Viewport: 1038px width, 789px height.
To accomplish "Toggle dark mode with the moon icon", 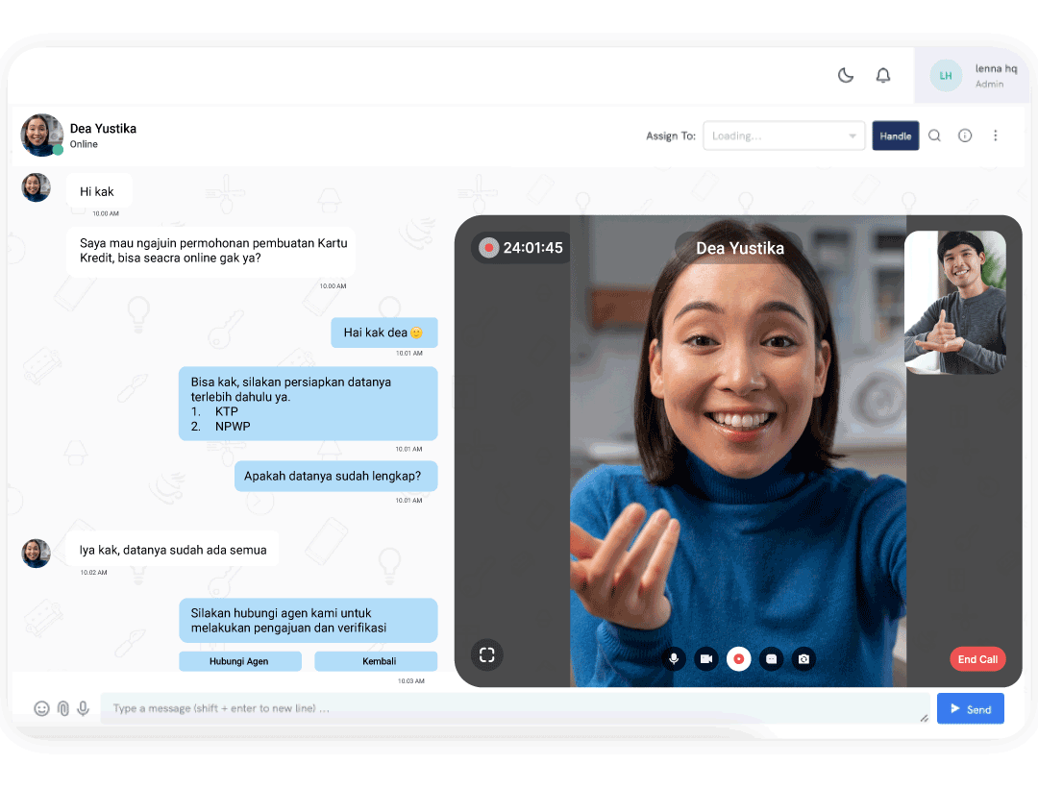I will 845,75.
